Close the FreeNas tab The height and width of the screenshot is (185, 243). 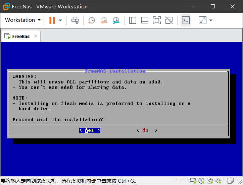(x=36, y=36)
